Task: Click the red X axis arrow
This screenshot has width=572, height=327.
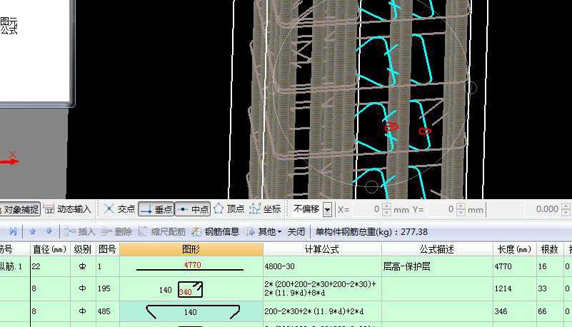Action: coord(9,161)
